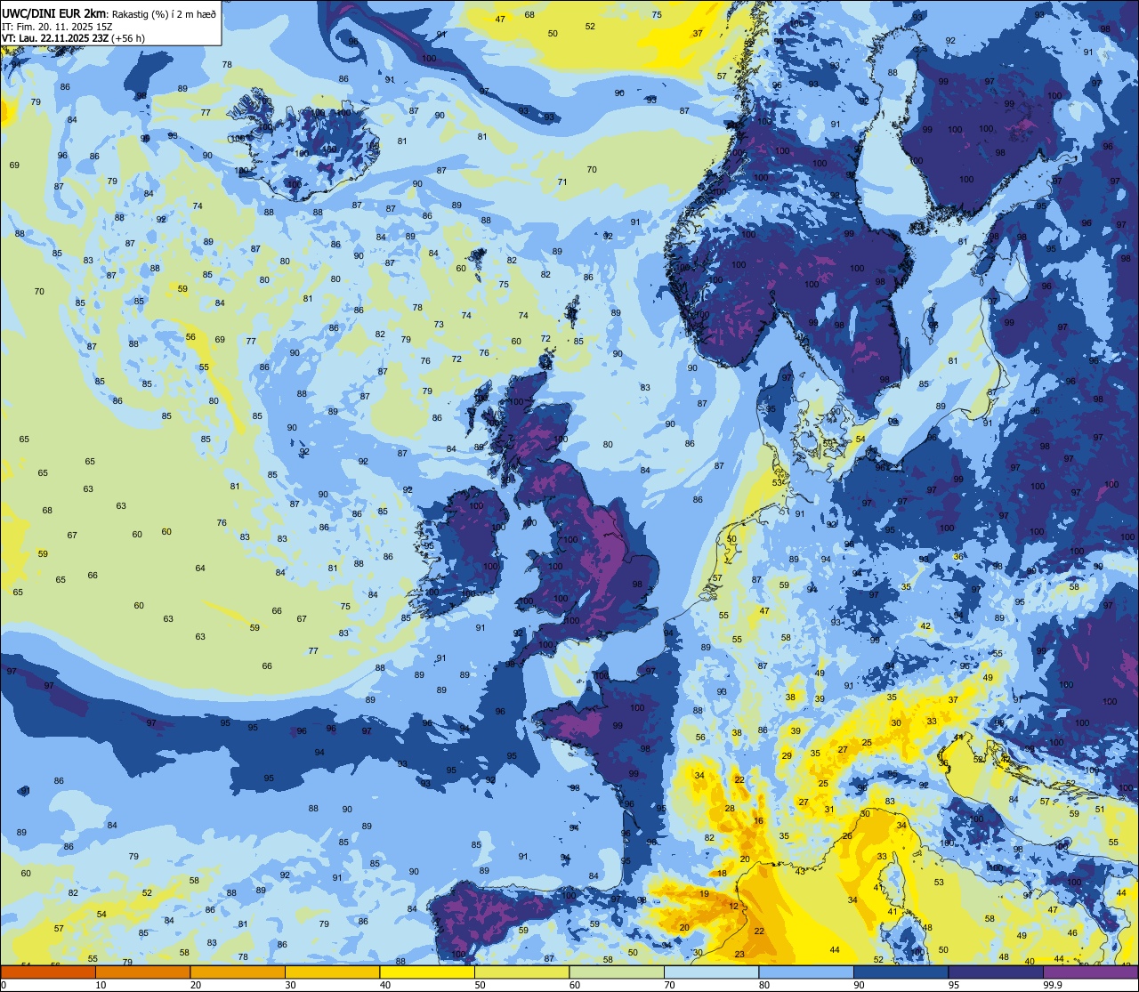Select the parameter label Rakastig (%) í 2 m hæð
1139x992 pixels.
[165, 12]
